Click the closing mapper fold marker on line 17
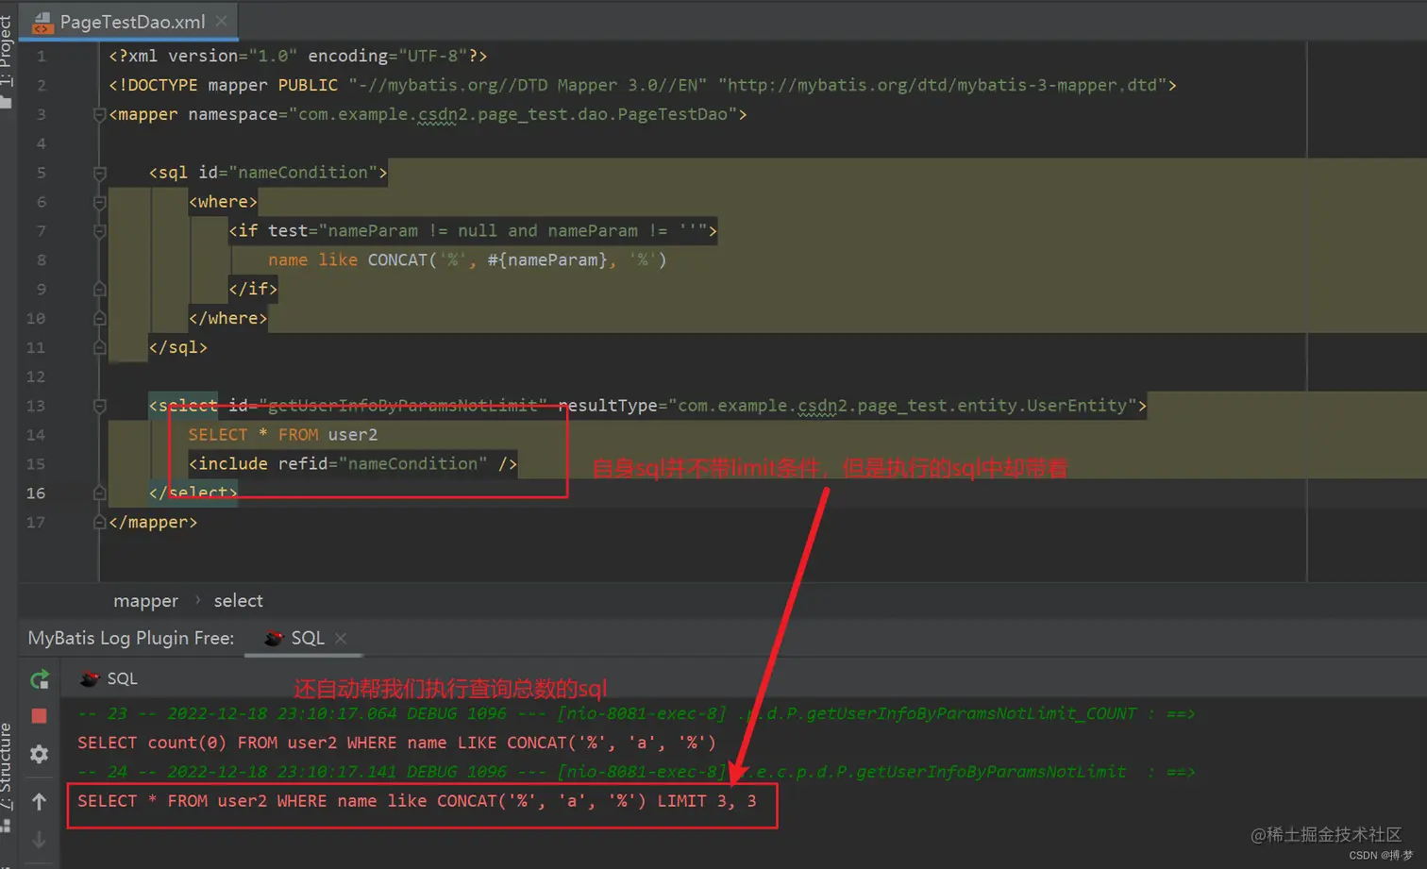This screenshot has height=869, width=1427. pos(99,523)
